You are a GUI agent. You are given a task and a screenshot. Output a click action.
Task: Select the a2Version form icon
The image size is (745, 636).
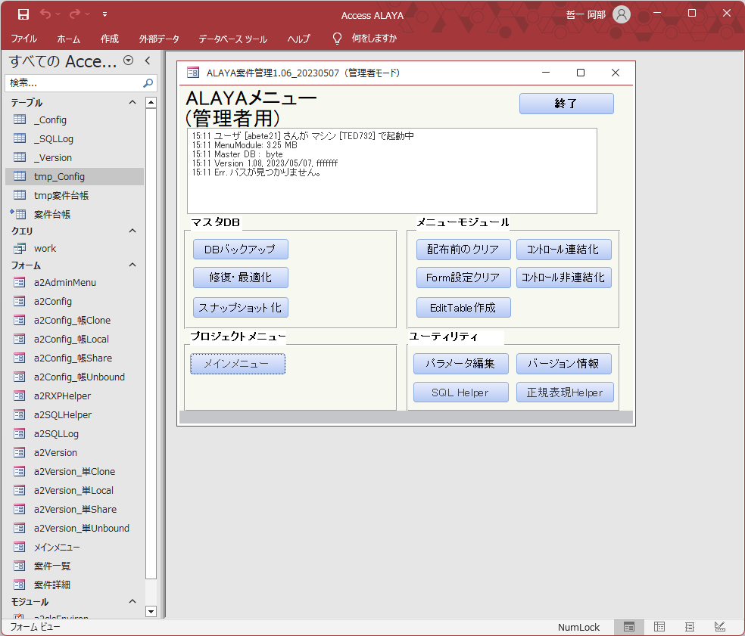point(20,453)
